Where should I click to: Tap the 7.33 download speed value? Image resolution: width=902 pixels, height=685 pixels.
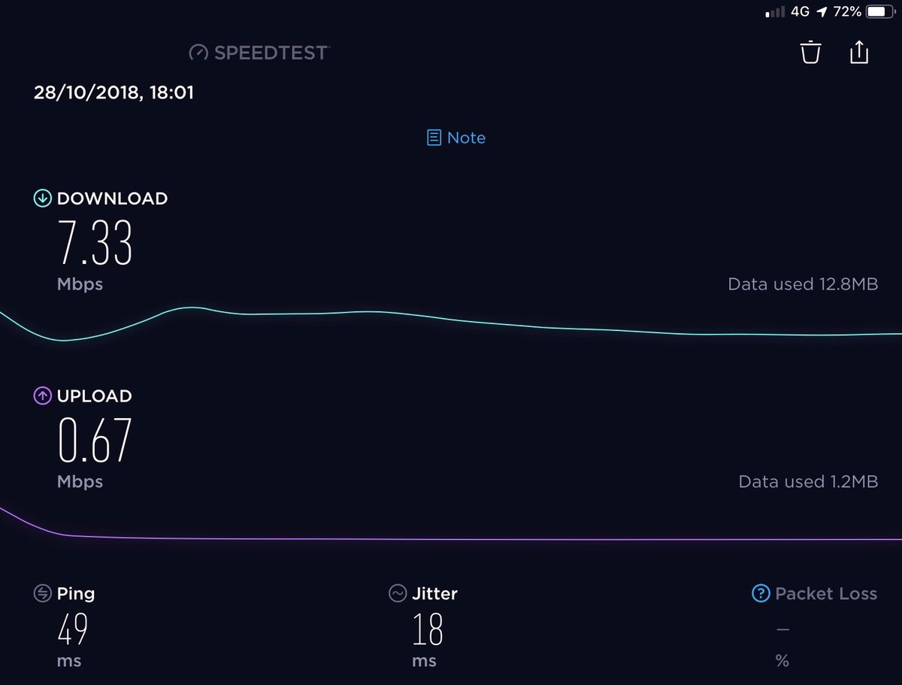95,242
